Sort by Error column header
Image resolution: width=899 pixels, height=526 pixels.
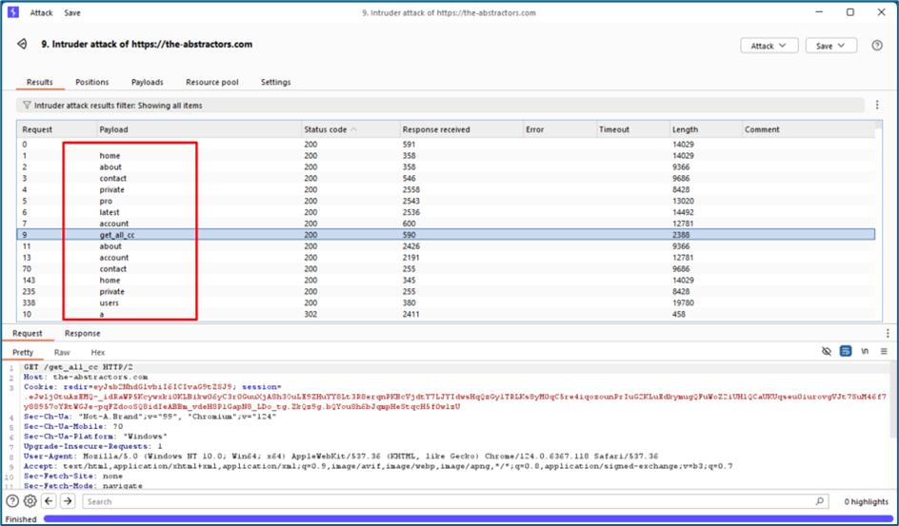pyautogui.click(x=560, y=129)
